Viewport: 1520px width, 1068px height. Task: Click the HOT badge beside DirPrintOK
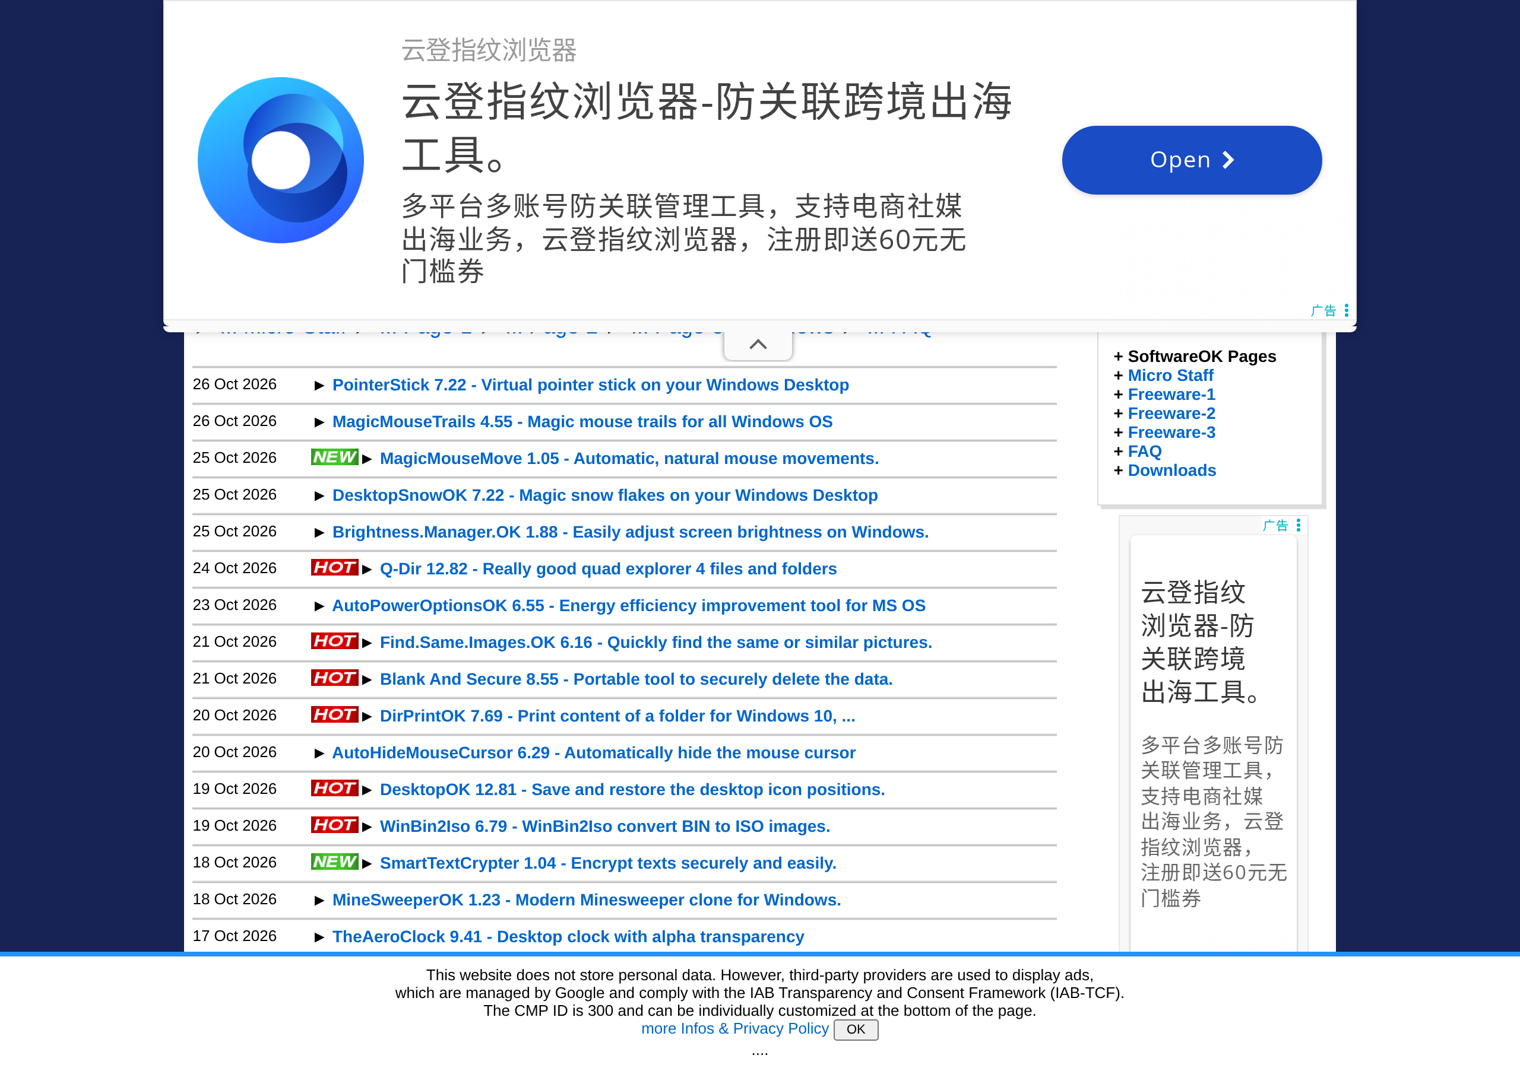click(334, 714)
